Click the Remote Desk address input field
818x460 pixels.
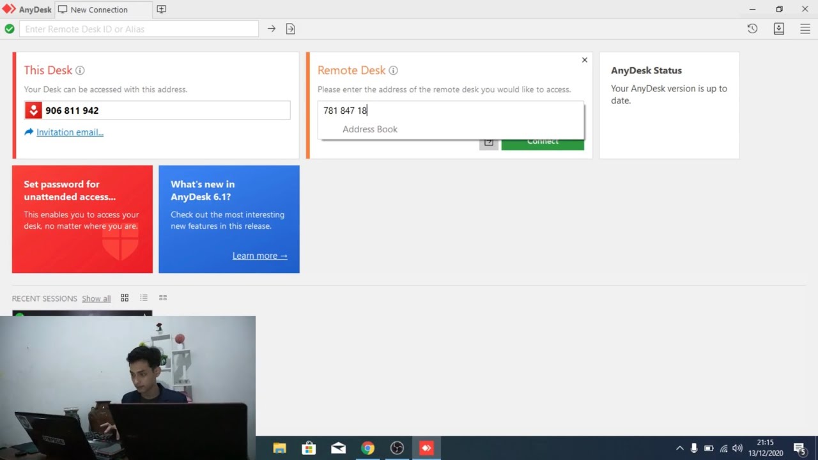(x=451, y=111)
